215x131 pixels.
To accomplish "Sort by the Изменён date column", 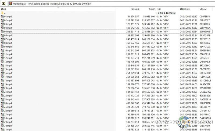I will [185, 9].
